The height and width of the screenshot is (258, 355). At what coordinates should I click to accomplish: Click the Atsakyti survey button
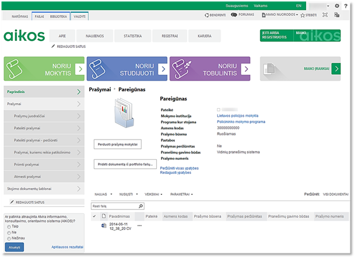(14, 247)
